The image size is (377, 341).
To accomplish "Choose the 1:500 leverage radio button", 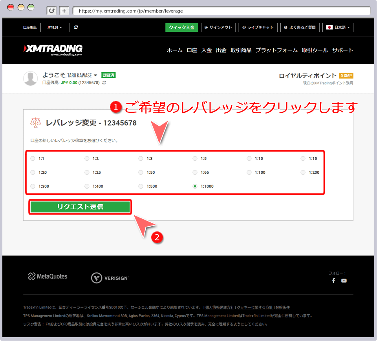I will pyautogui.click(x=141, y=186).
